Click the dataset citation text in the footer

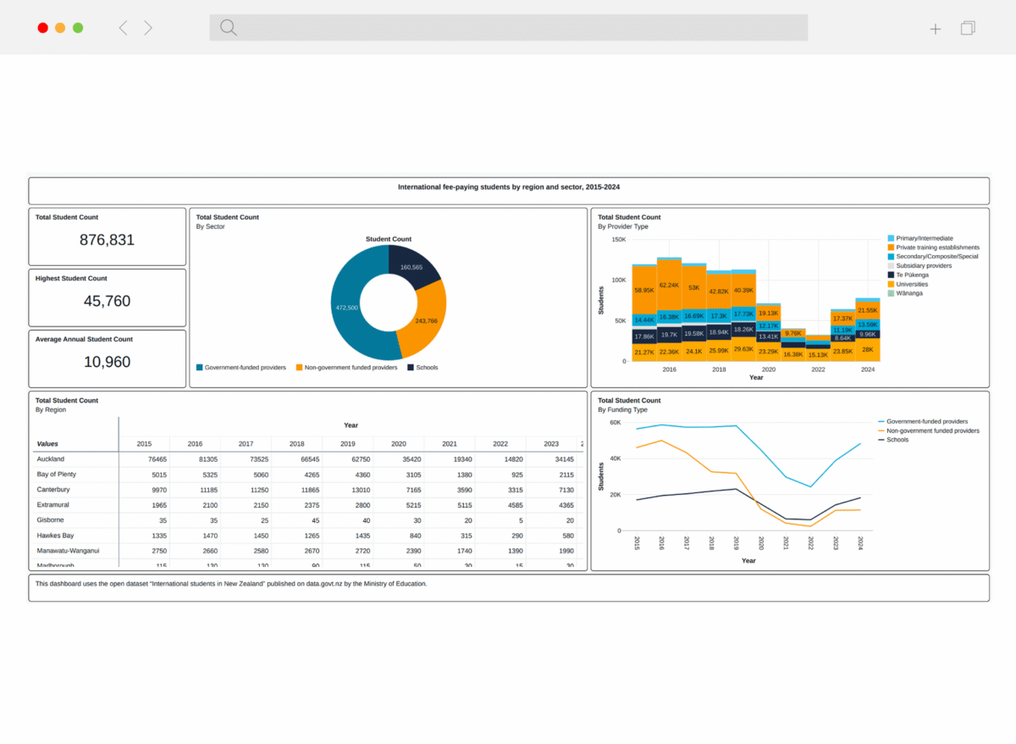pos(229,583)
